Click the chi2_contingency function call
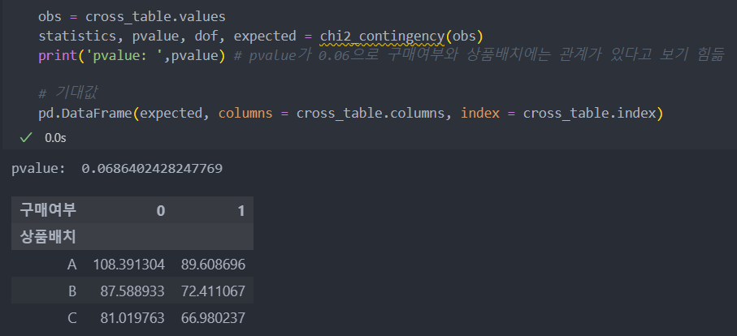This screenshot has width=737, height=336. coord(382,37)
